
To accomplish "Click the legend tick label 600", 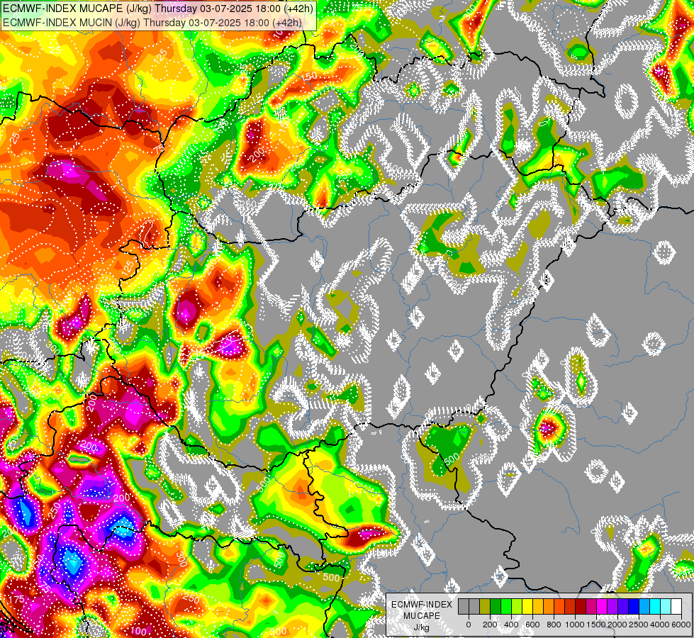I will 532,625.
